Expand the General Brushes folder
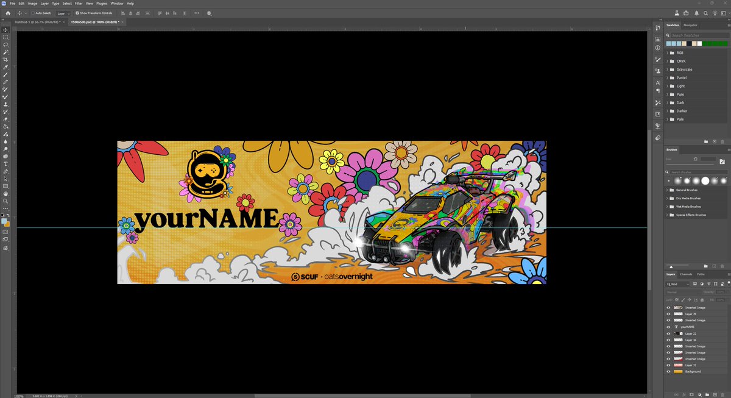The width and height of the screenshot is (731, 398). point(668,190)
